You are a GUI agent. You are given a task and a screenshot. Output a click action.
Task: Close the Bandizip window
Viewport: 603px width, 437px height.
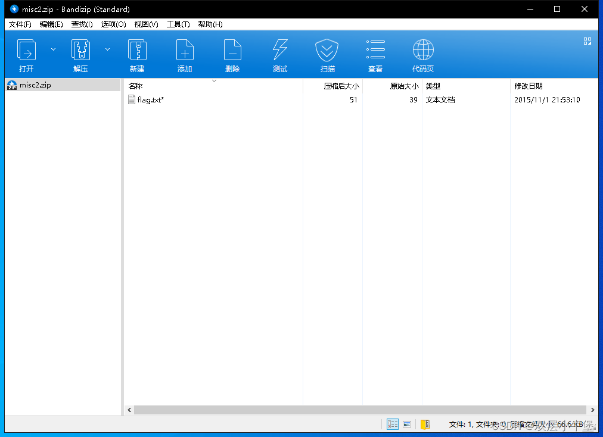pos(584,9)
